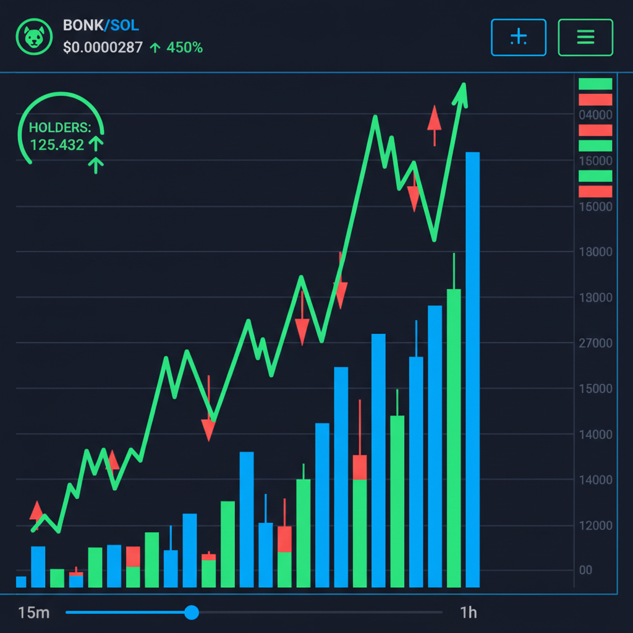Click the up arrow next to holders count
633x633 pixels.
pos(96,143)
